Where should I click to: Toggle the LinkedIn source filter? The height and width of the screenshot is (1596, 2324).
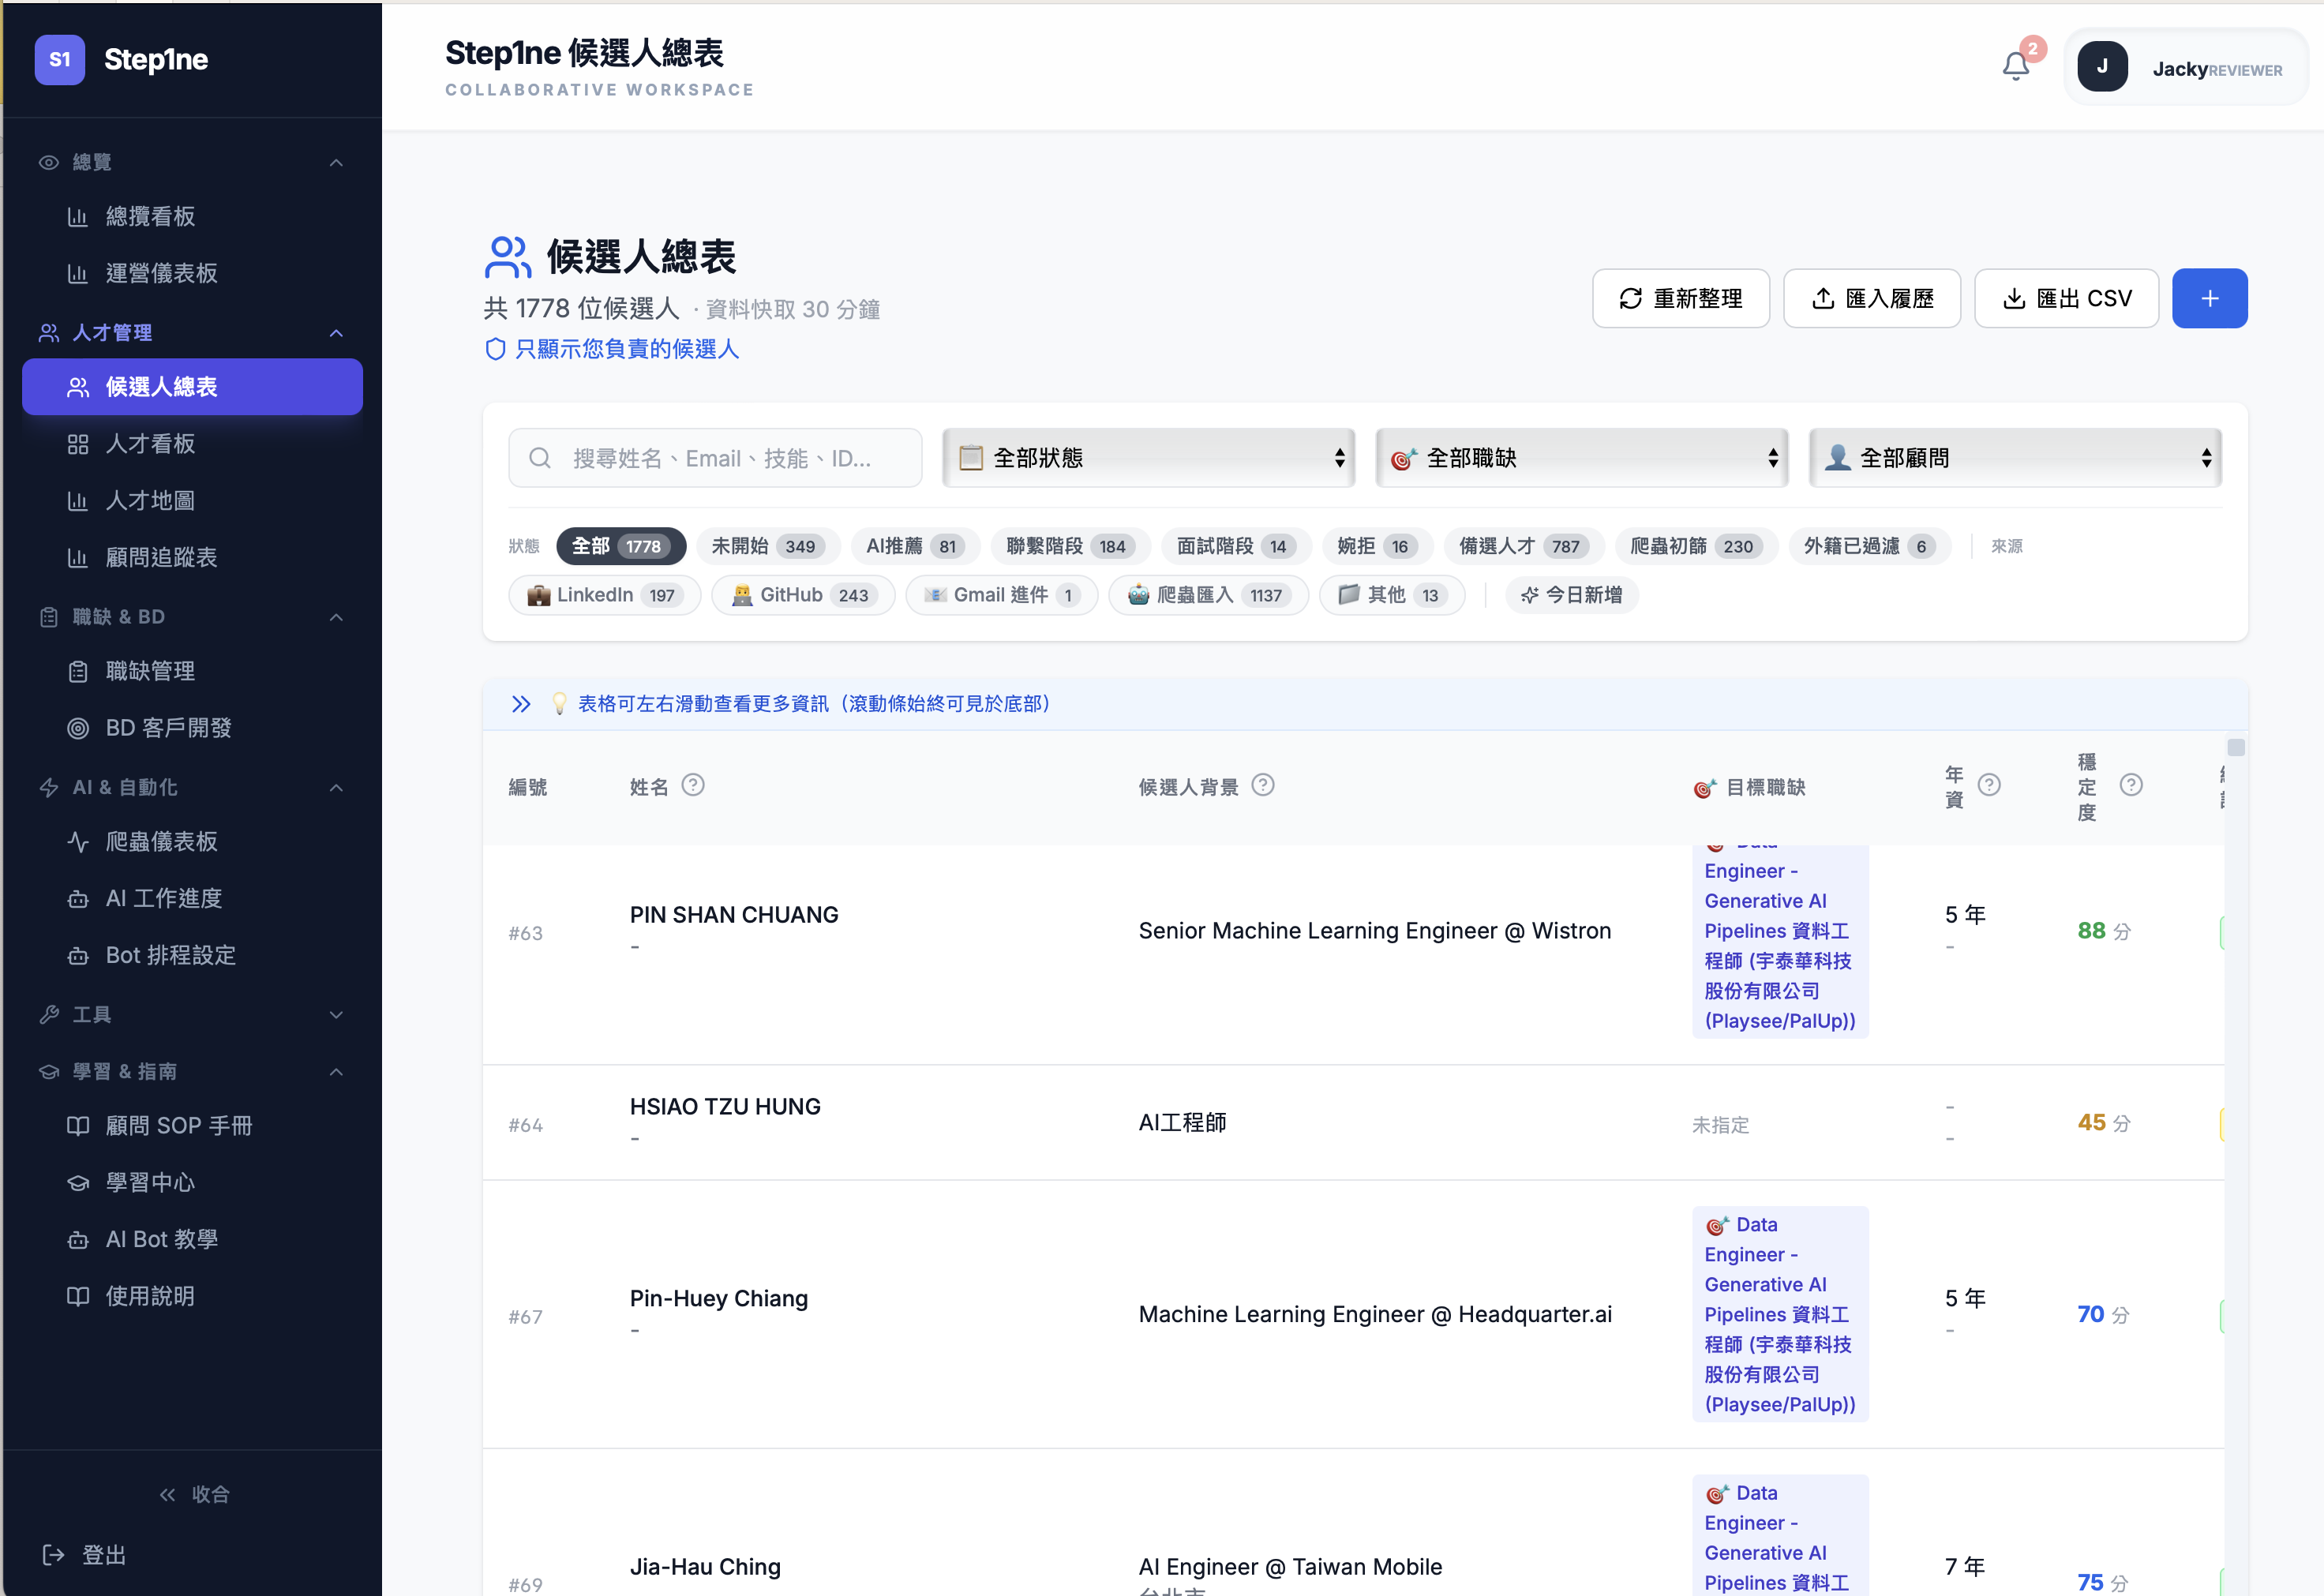click(x=604, y=594)
